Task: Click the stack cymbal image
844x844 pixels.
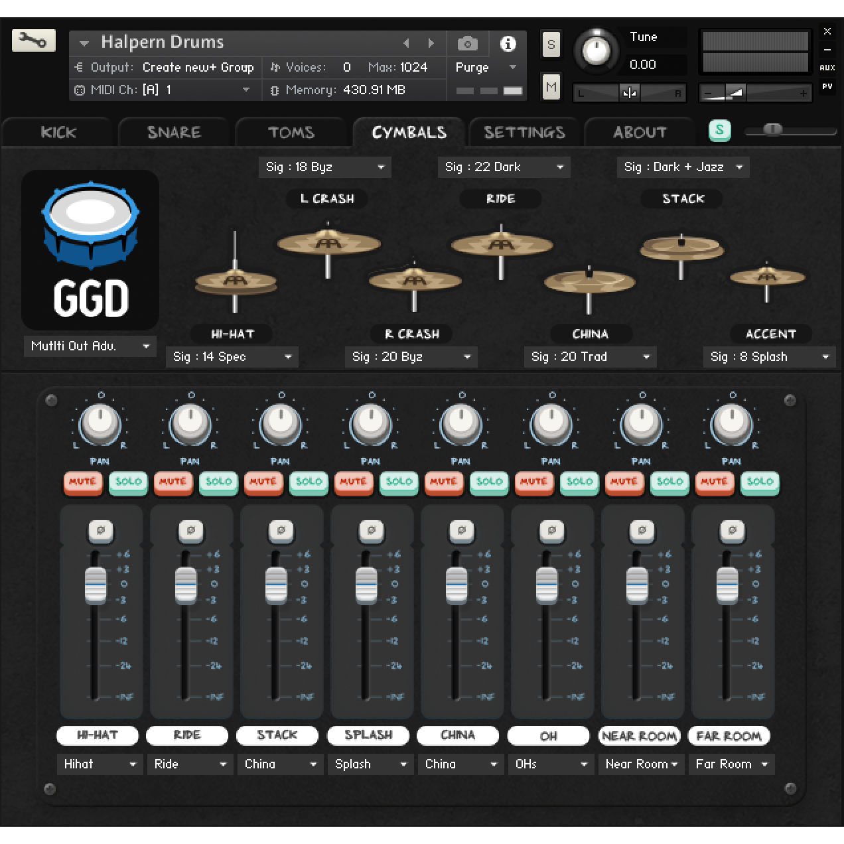Action: pyautogui.click(x=681, y=249)
